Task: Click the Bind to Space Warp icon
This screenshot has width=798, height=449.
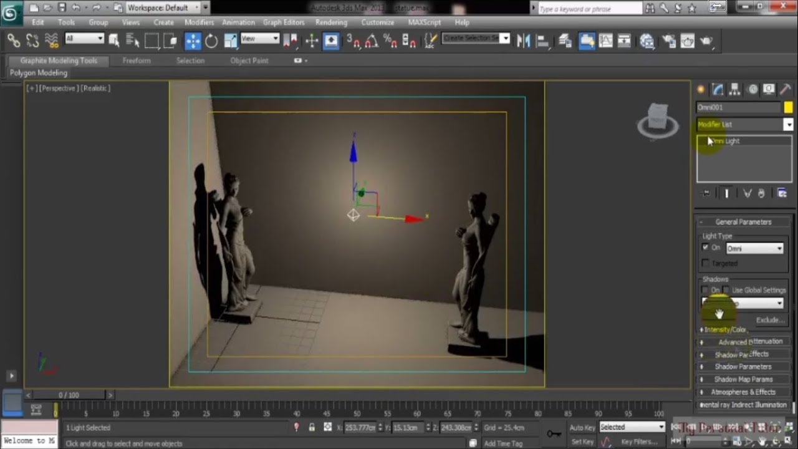Action: [52, 41]
